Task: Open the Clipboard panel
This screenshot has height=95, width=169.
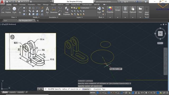Action: 133,10
